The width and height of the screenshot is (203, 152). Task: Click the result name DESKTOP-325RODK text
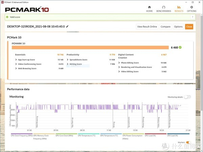coord(36,26)
